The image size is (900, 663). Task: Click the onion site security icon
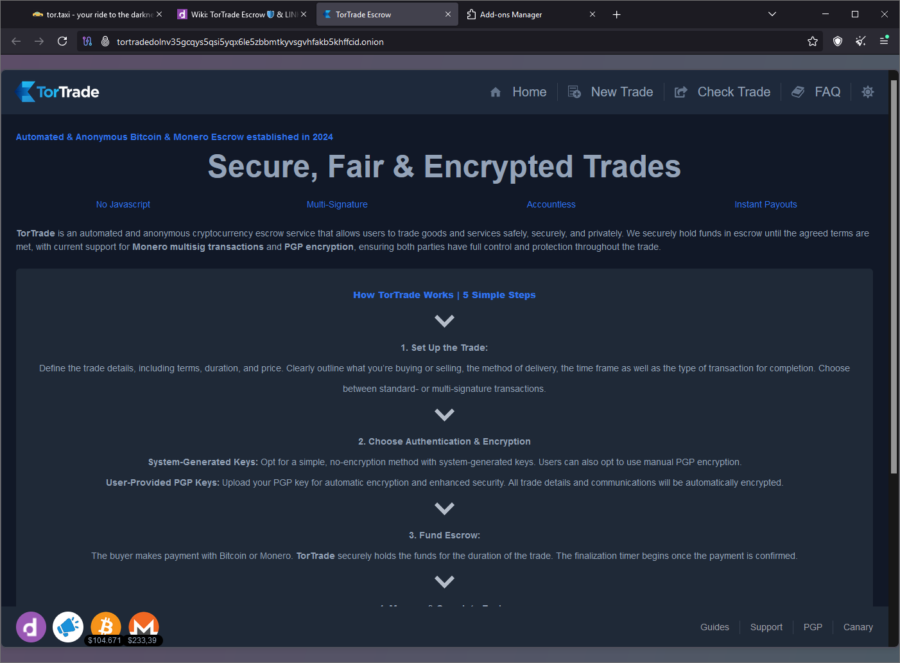click(105, 41)
